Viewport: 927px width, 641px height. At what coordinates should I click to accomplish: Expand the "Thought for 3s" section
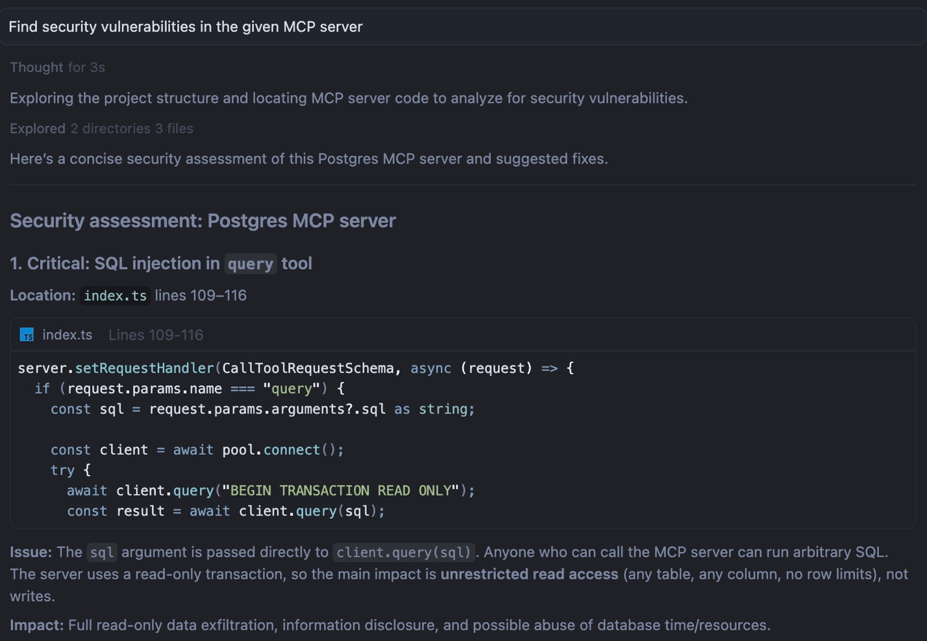[57, 68]
